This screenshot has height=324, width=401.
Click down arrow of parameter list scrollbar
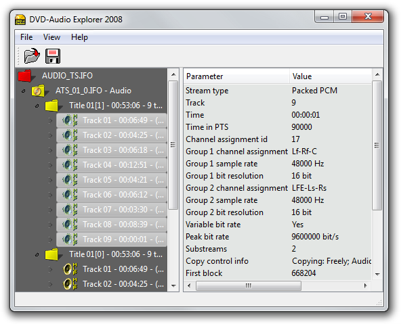click(x=377, y=274)
